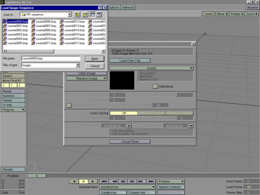
Task: Jump to the last frame
Action: (x=151, y=181)
